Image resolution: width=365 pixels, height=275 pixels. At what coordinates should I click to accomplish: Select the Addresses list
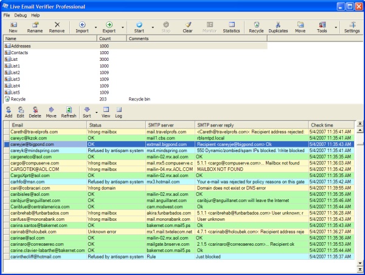(x=136, y=46)
